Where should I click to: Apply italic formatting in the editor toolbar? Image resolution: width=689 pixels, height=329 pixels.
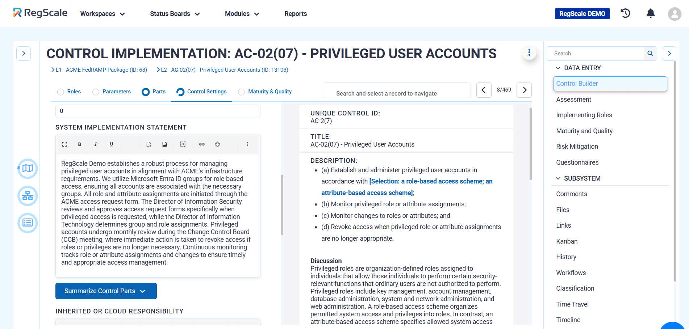coord(96,144)
